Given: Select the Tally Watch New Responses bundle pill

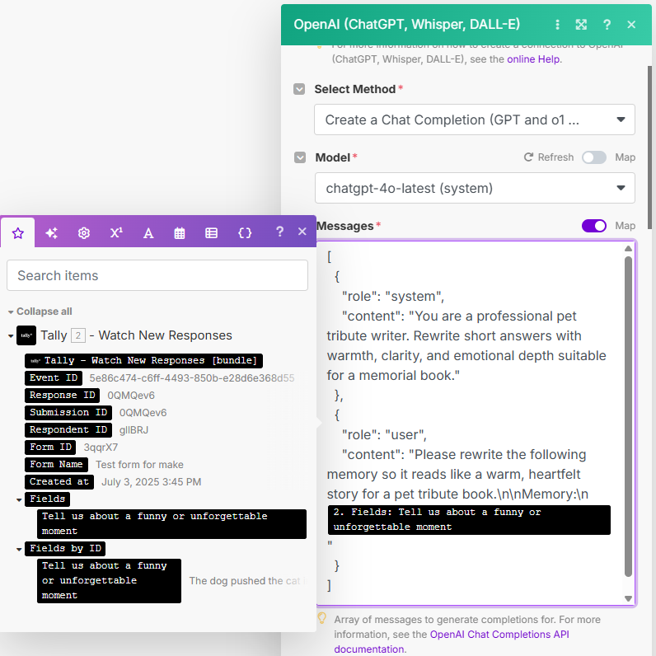Looking at the screenshot, I should [x=143, y=360].
